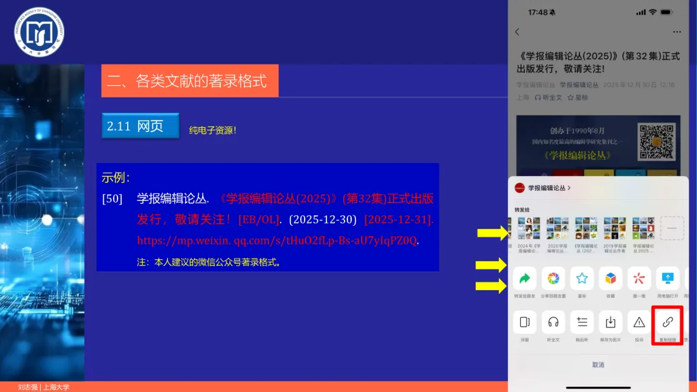Screen dimensions: 697x392
Task: Click the 刘志强 | 上海大学 footer text
Action: 44,387
